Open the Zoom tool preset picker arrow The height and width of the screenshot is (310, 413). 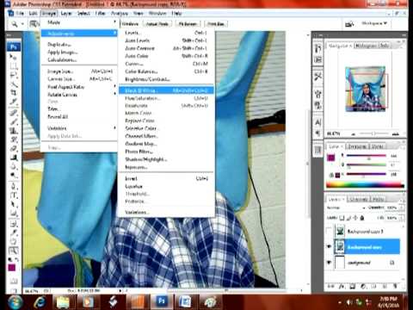[x=22, y=24]
